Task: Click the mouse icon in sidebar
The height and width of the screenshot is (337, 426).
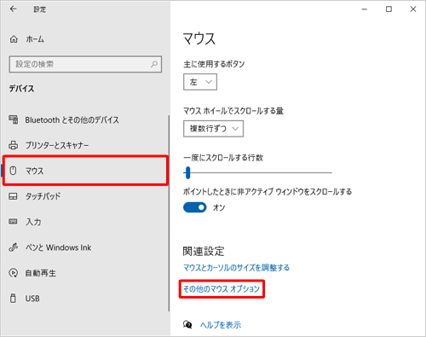Action: [13, 171]
